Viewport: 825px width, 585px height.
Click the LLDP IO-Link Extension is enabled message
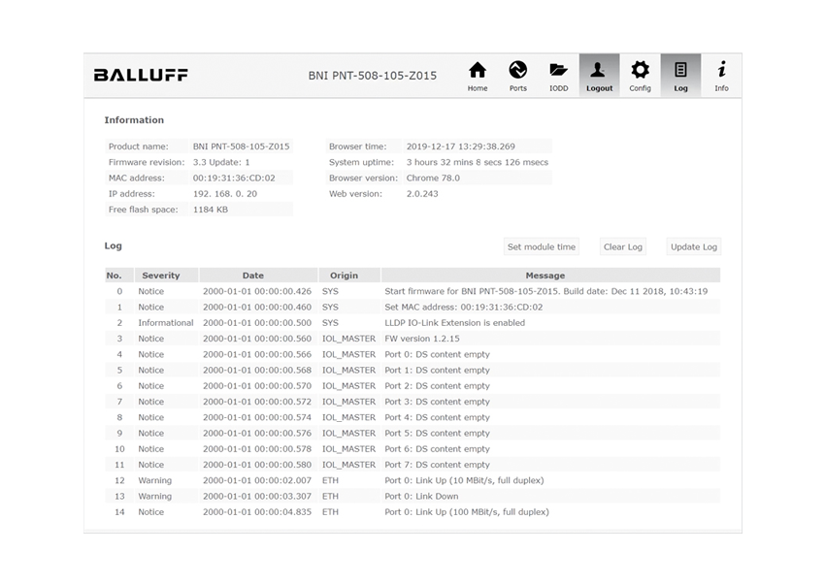pos(454,322)
